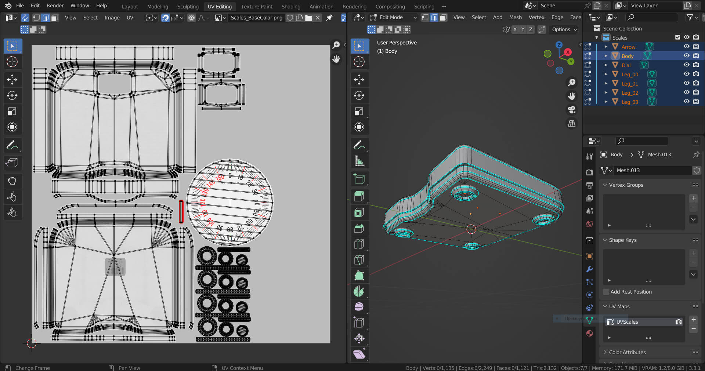Image resolution: width=705 pixels, height=371 pixels.
Task: Toggle the Scales collection exclude checkbox
Action: click(x=677, y=37)
